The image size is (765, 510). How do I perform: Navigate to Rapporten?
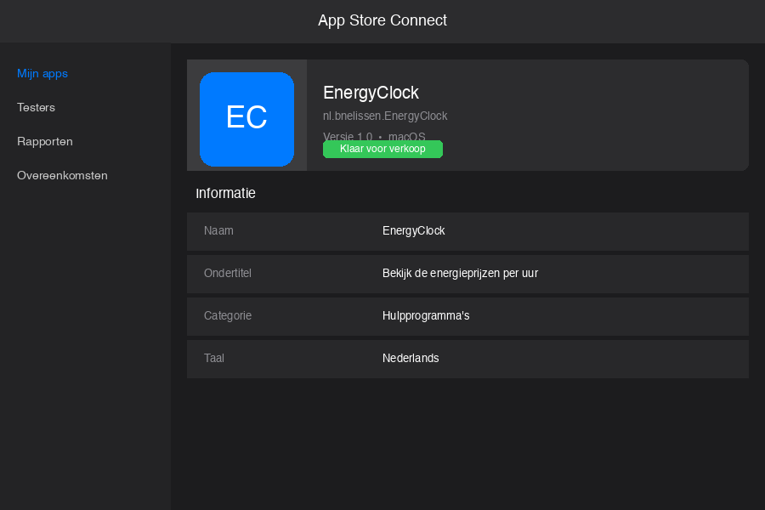(x=44, y=141)
